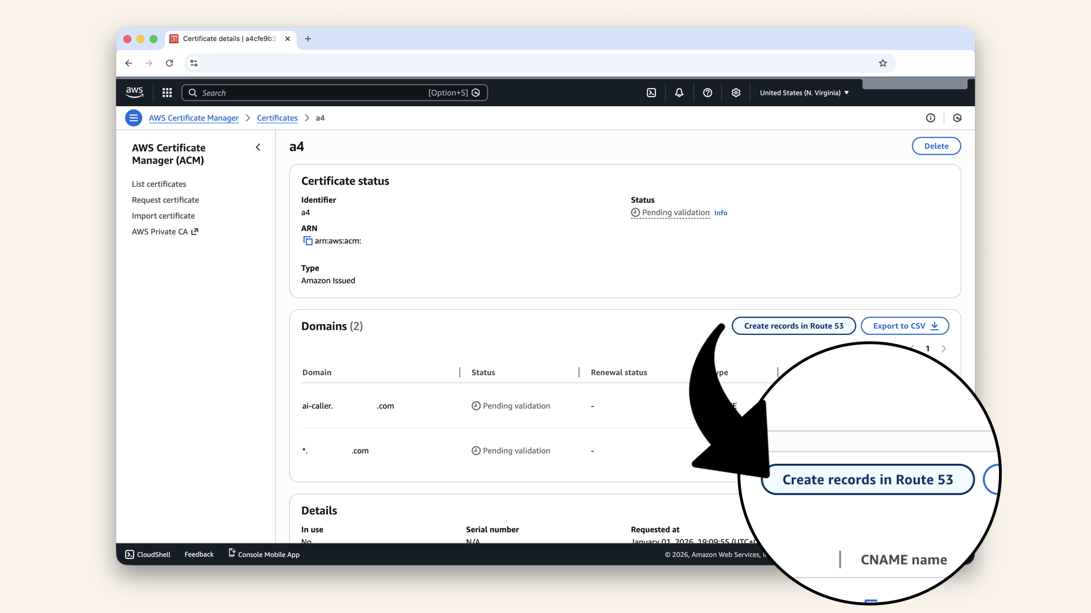Click Create records in Route 53
This screenshot has width=1091, height=613.
coord(793,326)
